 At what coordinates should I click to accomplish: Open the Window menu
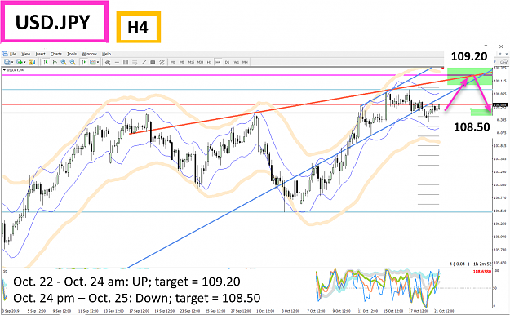89,54
